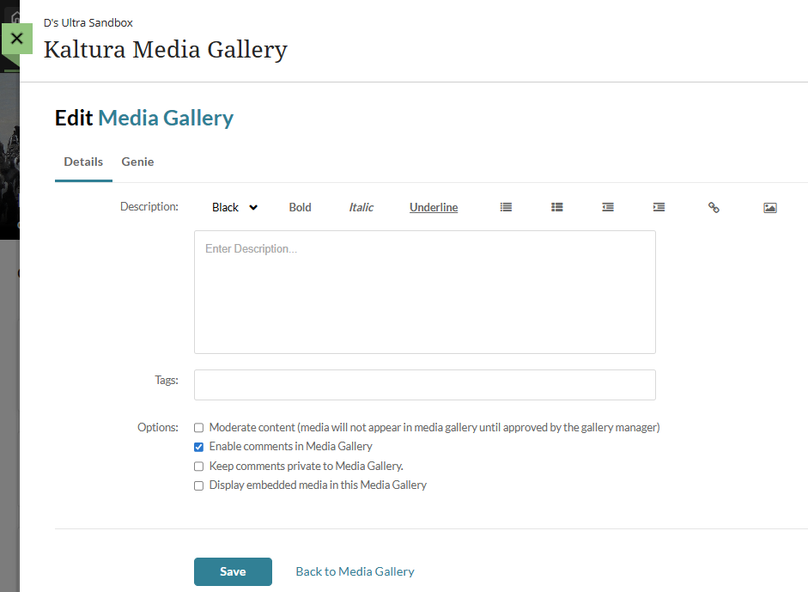Image resolution: width=808 pixels, height=592 pixels.
Task: Focus the Tags input field
Action: tap(425, 385)
